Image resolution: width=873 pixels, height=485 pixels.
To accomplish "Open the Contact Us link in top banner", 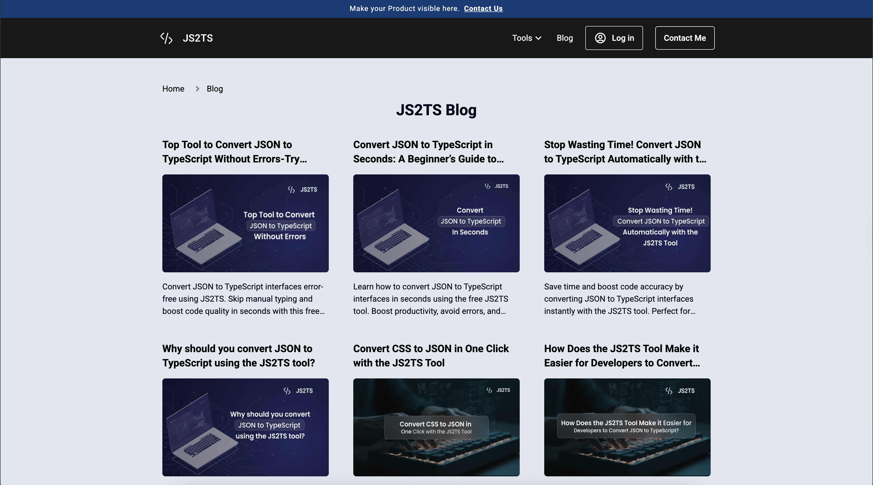I will tap(483, 9).
